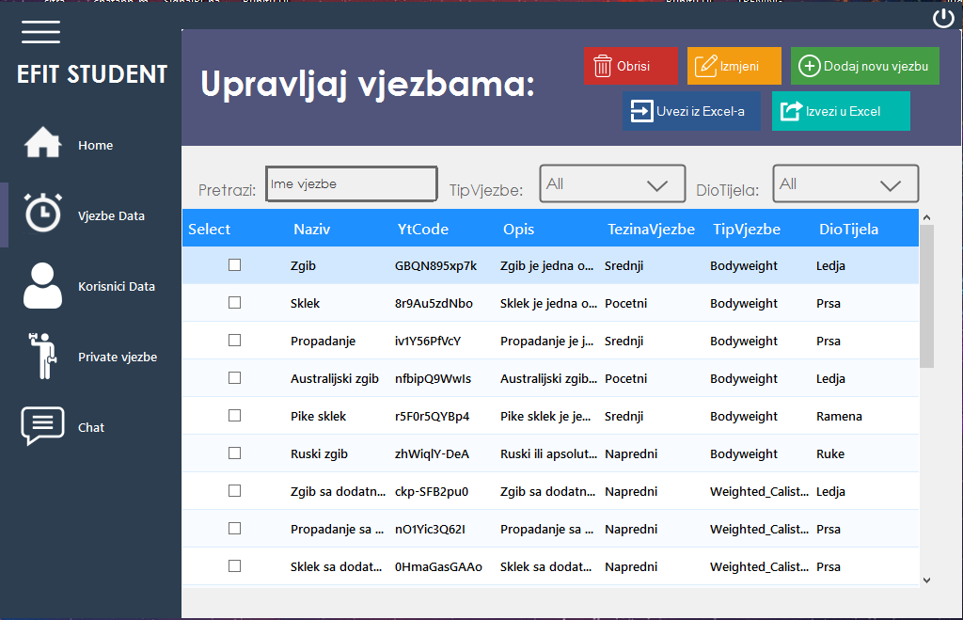
Task: Open the hamburger menu icon
Action: (x=40, y=32)
